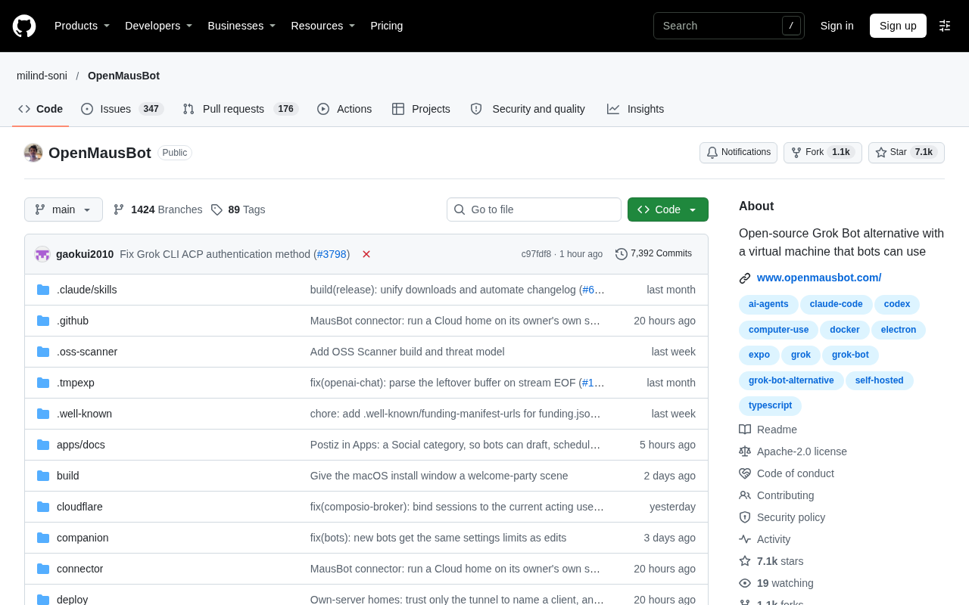Click the license scale icon
The width and height of the screenshot is (969, 605).
coord(745,451)
